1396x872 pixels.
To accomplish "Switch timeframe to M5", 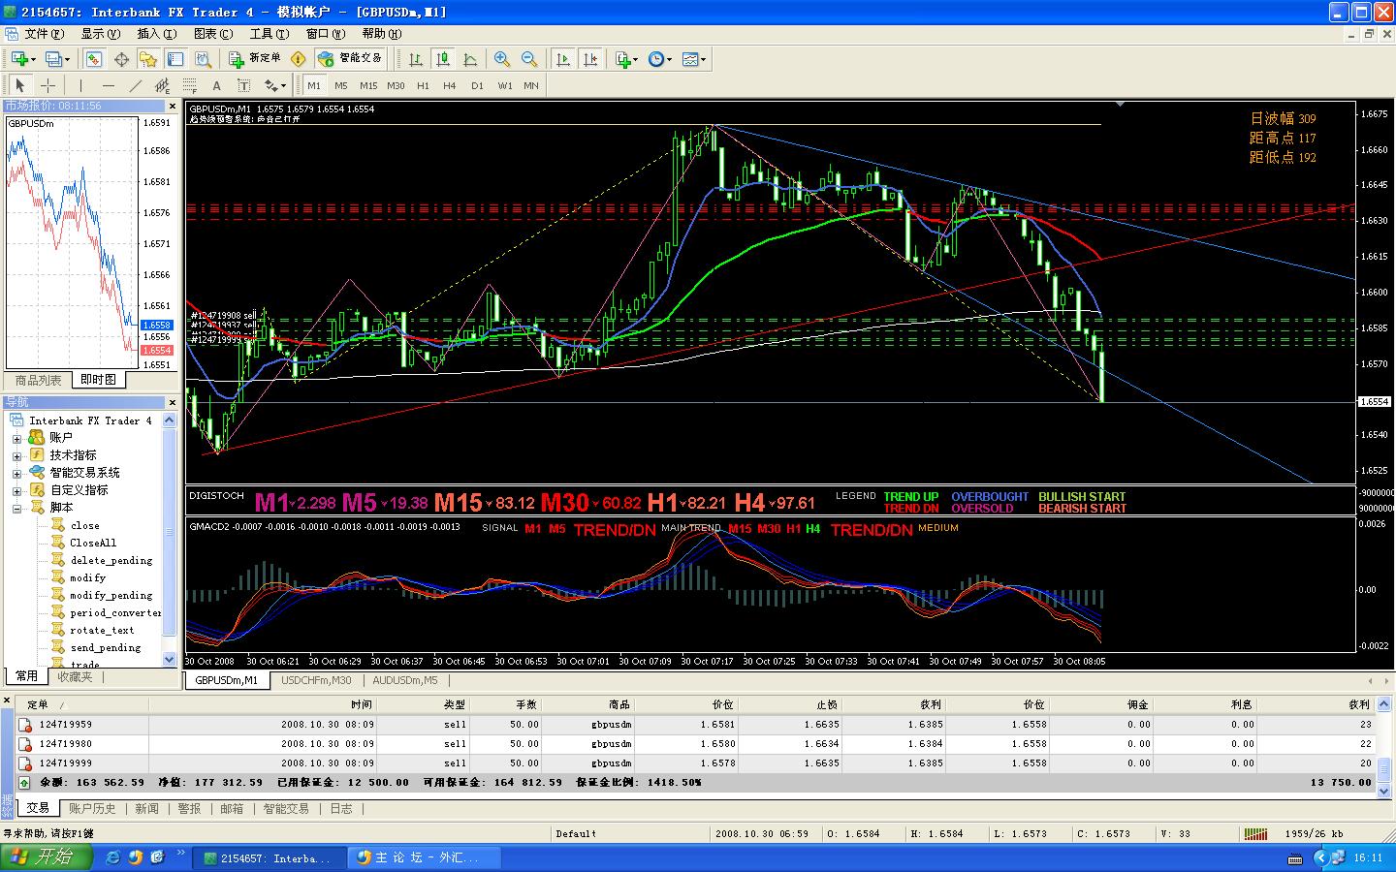I will [x=341, y=85].
